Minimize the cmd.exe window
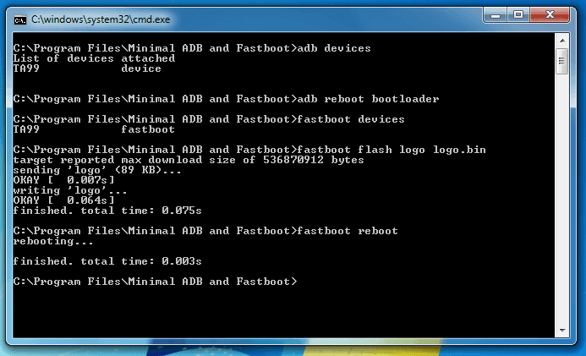Viewport: 586px width, 356px height. tap(496, 15)
